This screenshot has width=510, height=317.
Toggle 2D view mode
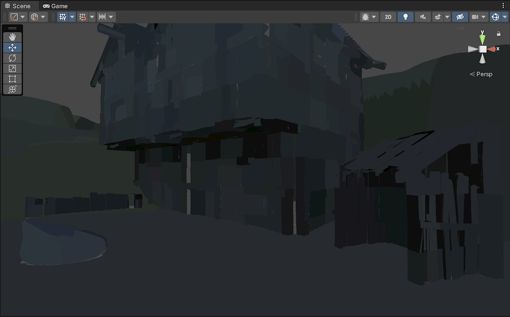point(388,17)
